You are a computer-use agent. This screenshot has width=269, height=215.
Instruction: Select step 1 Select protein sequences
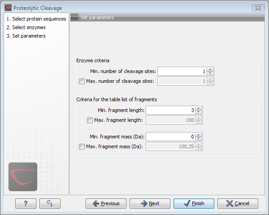(36, 19)
